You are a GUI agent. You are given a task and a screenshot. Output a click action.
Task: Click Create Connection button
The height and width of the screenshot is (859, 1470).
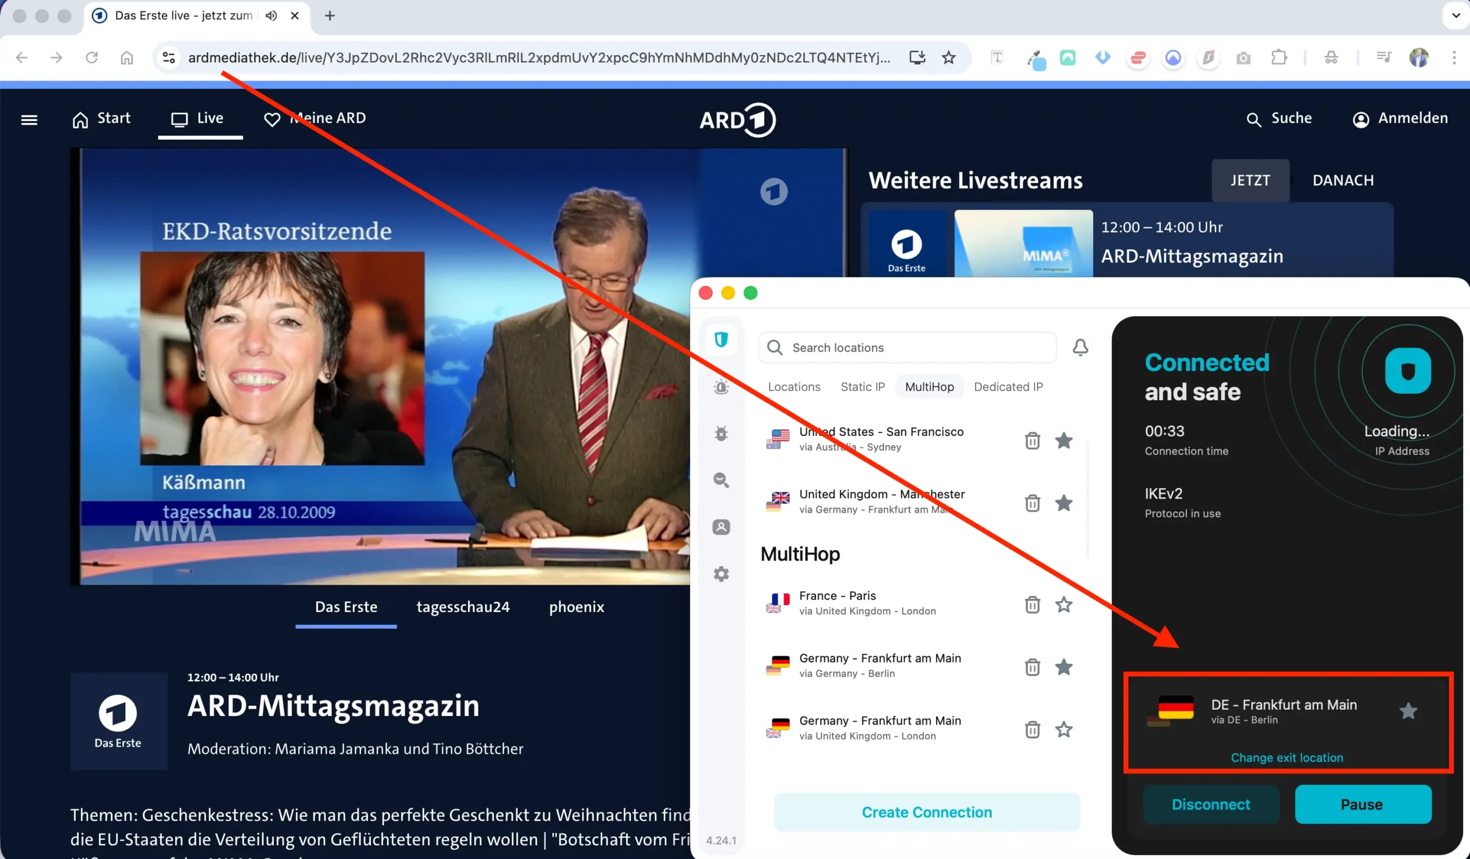(926, 812)
